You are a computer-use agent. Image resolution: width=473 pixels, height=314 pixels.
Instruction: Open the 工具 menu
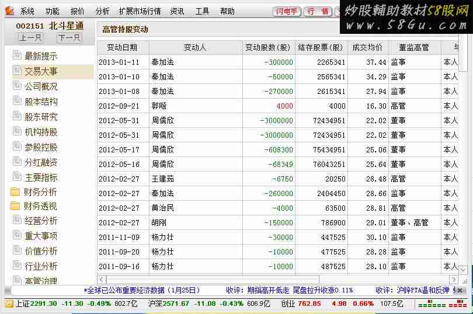tap(202, 12)
